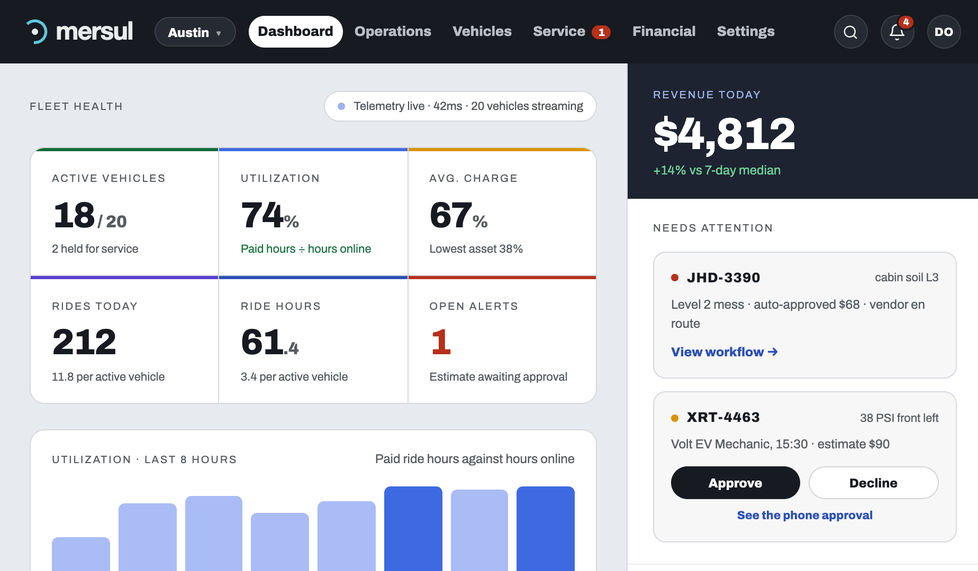Click the red dot beside JHD-3390
The width and height of the screenshot is (978, 571).
[x=675, y=278]
